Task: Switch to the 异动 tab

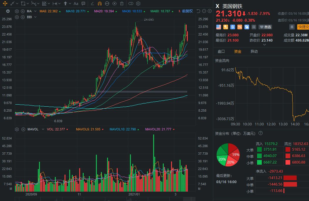Action: (254, 52)
